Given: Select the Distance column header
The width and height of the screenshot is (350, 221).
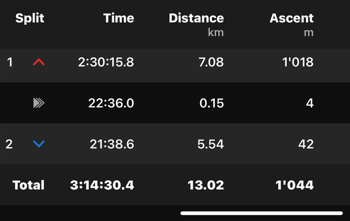Looking at the screenshot, I should coord(196,18).
